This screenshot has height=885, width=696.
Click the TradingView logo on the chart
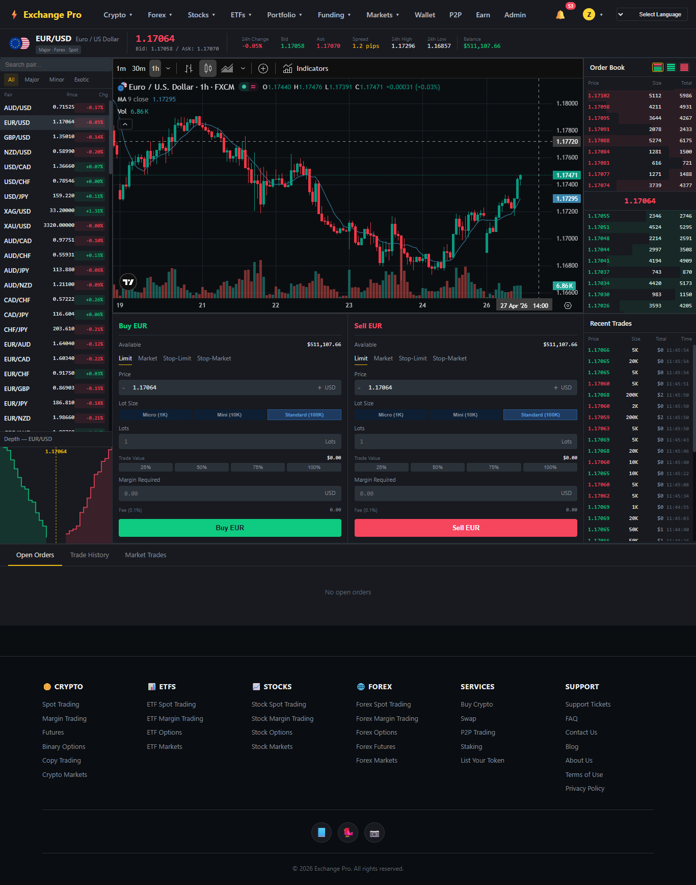(x=128, y=282)
